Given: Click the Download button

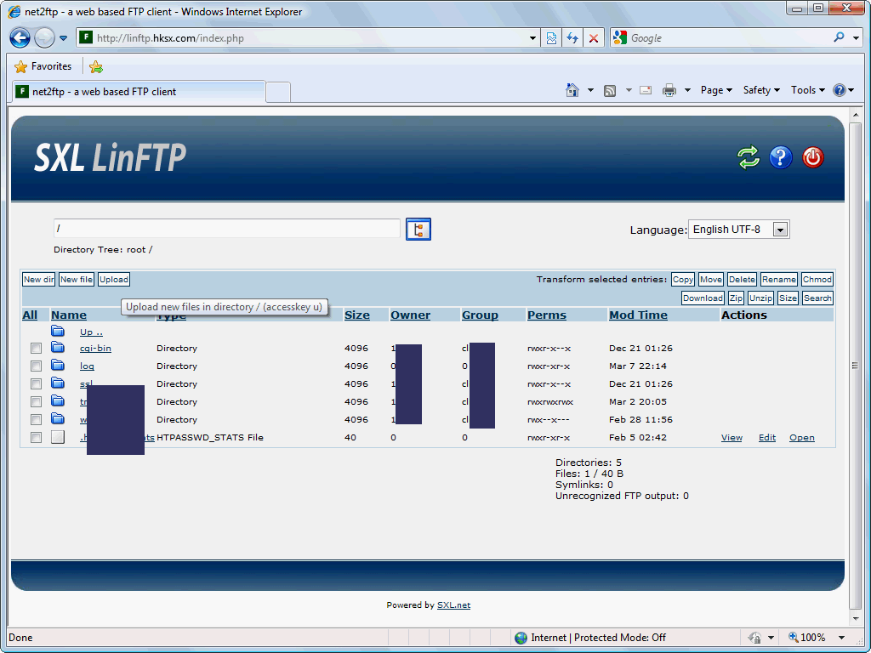Looking at the screenshot, I should click(703, 298).
